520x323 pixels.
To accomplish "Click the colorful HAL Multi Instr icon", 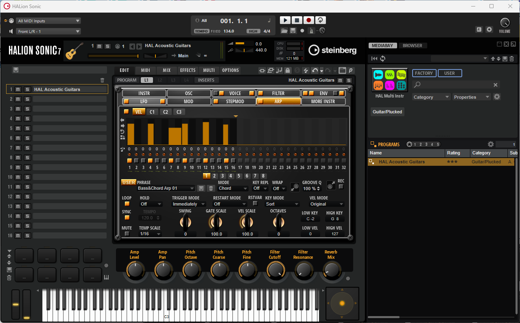I will pos(389,80).
